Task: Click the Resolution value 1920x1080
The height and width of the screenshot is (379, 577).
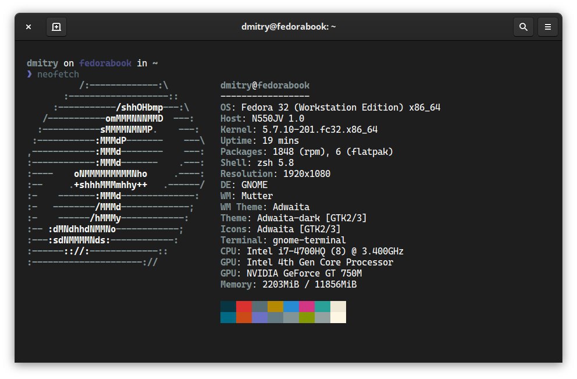Action: [307, 174]
